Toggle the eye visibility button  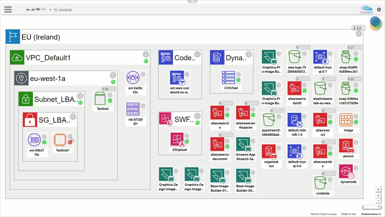tap(378, 189)
